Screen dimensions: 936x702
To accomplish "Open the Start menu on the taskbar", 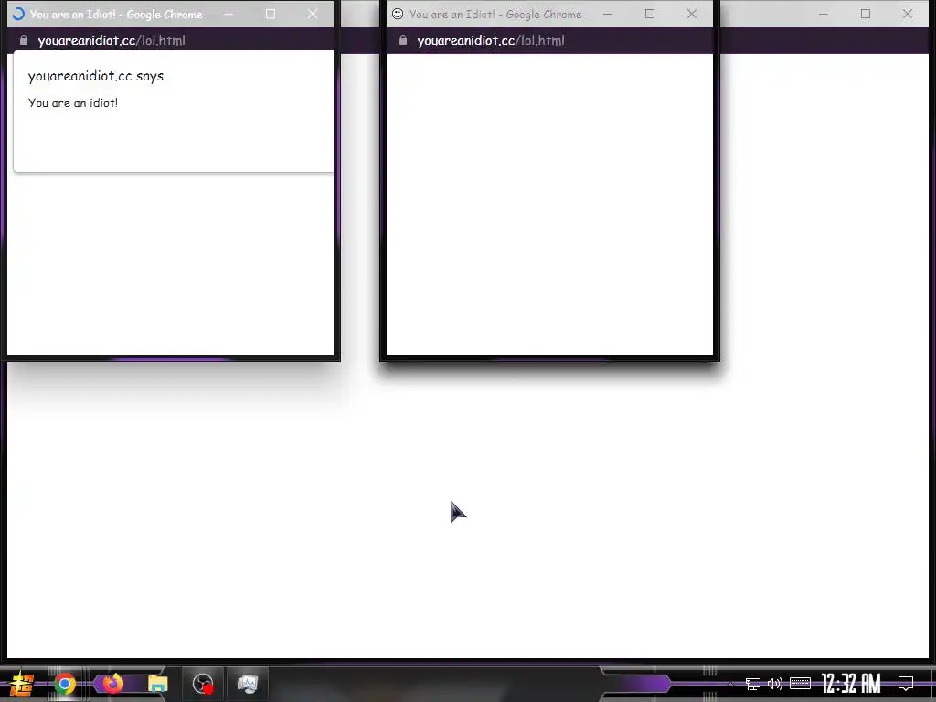I will click(22, 684).
